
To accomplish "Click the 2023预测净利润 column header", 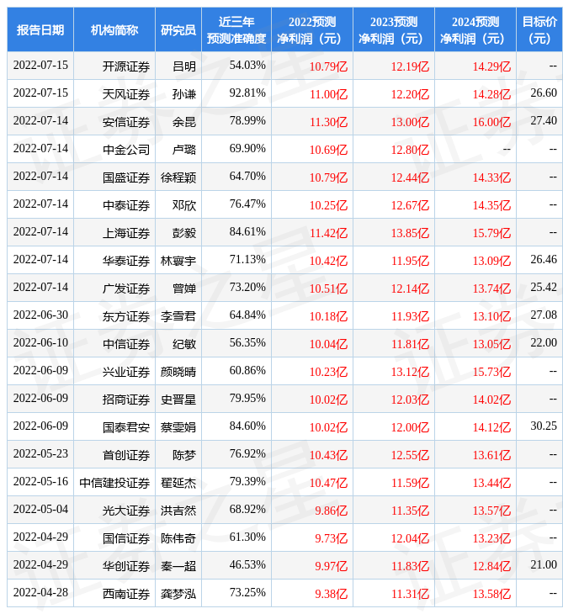I will (x=394, y=29).
